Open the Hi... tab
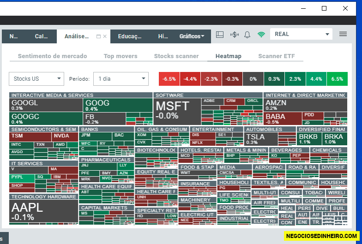The height and width of the screenshot is (244, 362). point(163,36)
